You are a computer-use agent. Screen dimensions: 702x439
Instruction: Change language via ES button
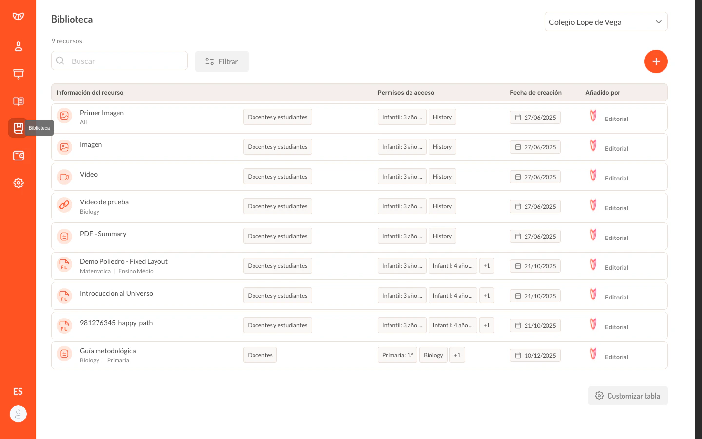18,391
